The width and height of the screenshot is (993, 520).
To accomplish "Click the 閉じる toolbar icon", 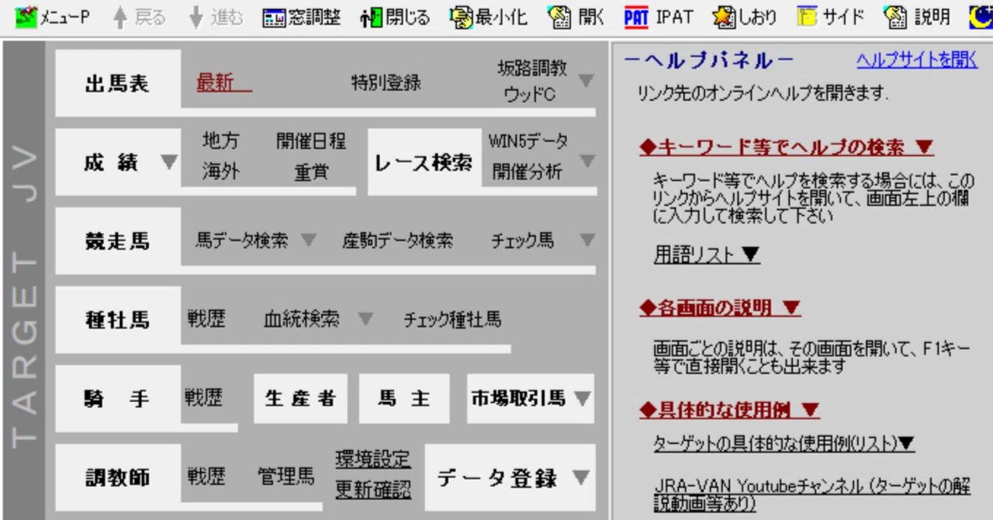I will 395,17.
